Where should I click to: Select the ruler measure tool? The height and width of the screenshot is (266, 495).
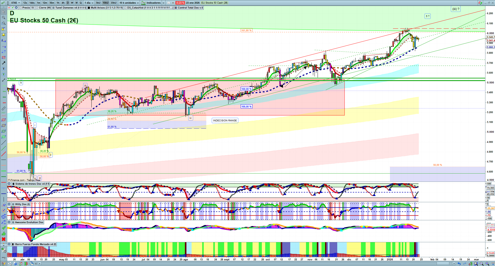coord(4,108)
